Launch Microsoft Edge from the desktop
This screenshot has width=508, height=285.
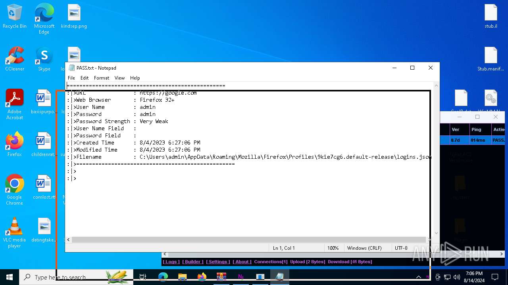pyautogui.click(x=44, y=19)
